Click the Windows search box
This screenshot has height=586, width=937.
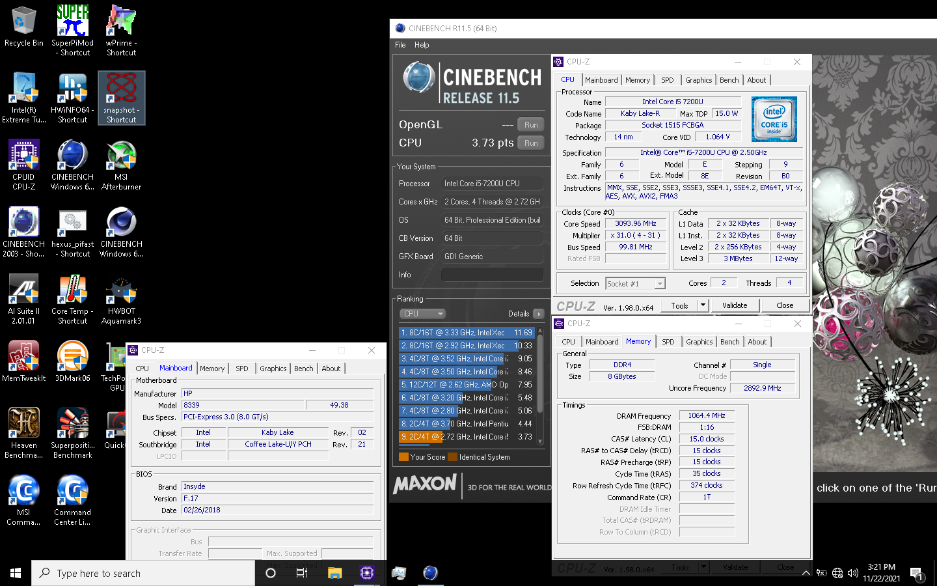[x=143, y=573]
